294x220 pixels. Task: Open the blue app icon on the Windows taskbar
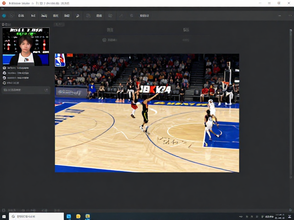69,217
